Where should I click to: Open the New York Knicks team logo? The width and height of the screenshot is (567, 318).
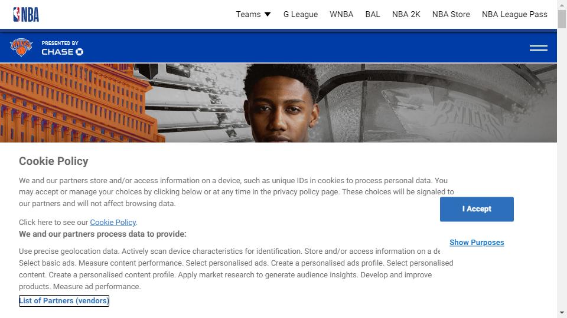pyautogui.click(x=21, y=48)
